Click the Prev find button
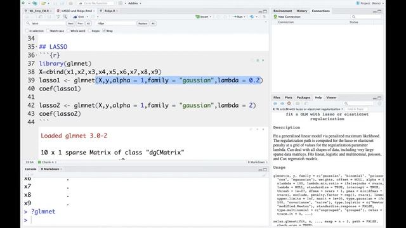406x228 pixels. (x=80, y=23)
